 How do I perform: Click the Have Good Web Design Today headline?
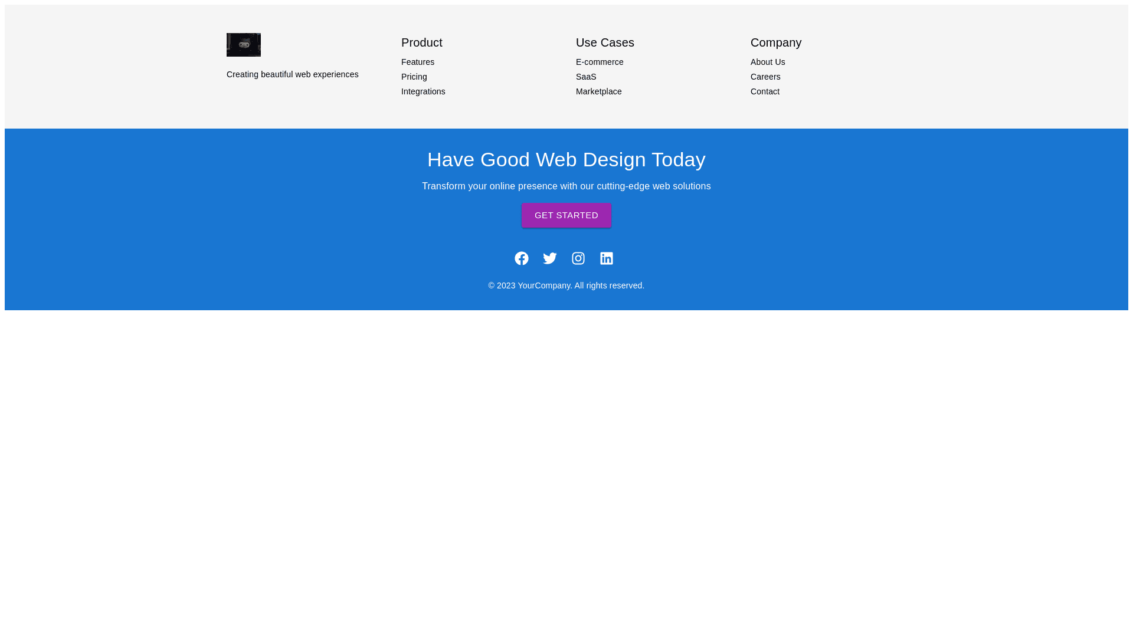[566, 159]
